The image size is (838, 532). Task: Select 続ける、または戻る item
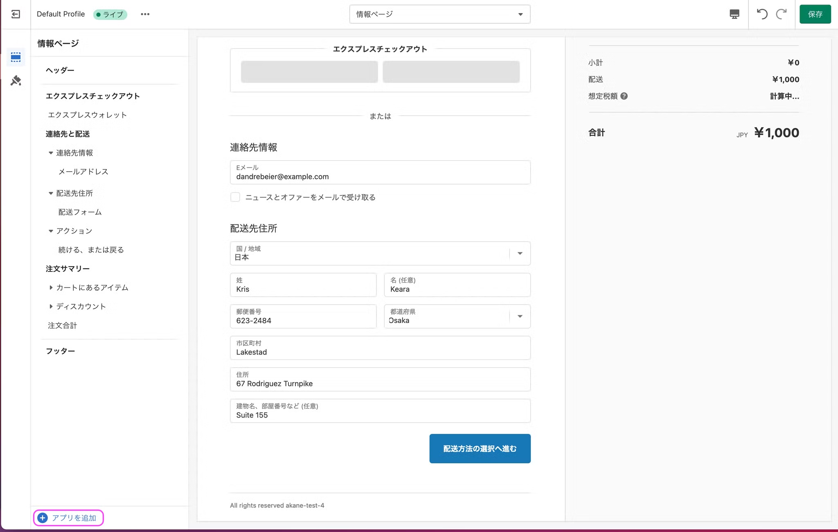pos(91,250)
